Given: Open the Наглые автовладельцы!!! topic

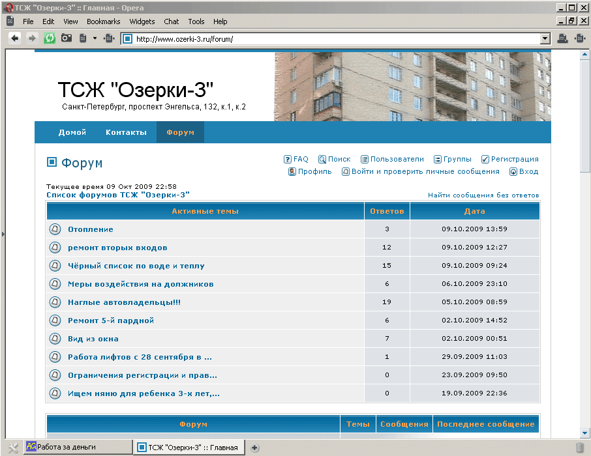Looking at the screenshot, I should click(x=124, y=302).
